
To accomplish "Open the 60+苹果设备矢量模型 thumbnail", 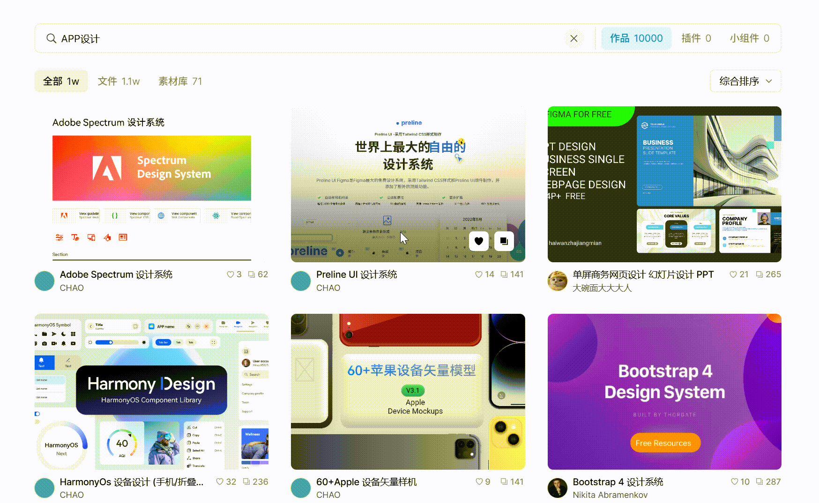I will pyautogui.click(x=408, y=392).
